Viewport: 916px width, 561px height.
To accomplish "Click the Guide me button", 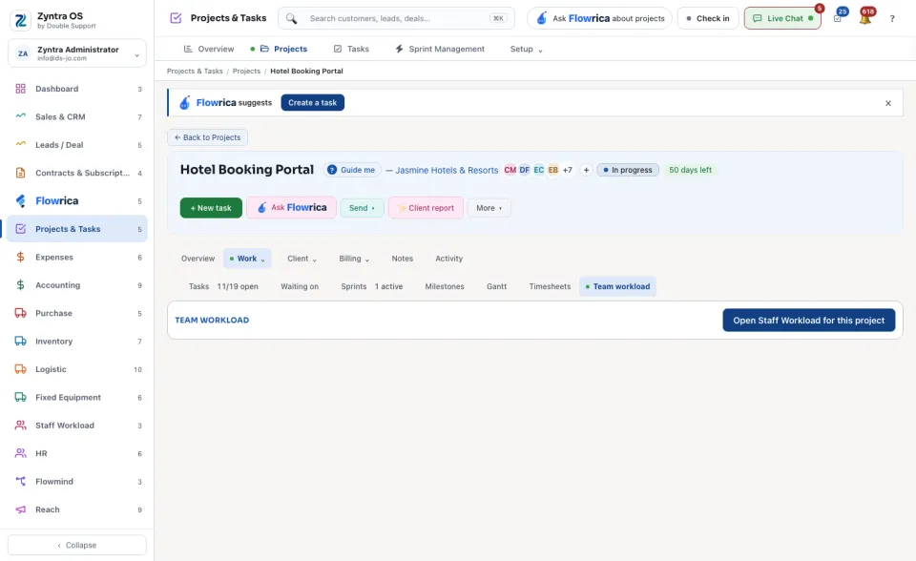I will [x=352, y=170].
